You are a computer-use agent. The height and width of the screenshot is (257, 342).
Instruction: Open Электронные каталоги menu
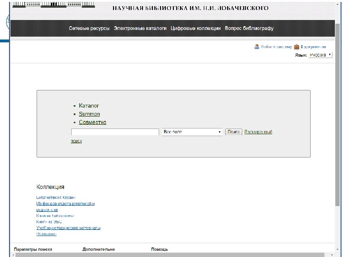(x=140, y=28)
